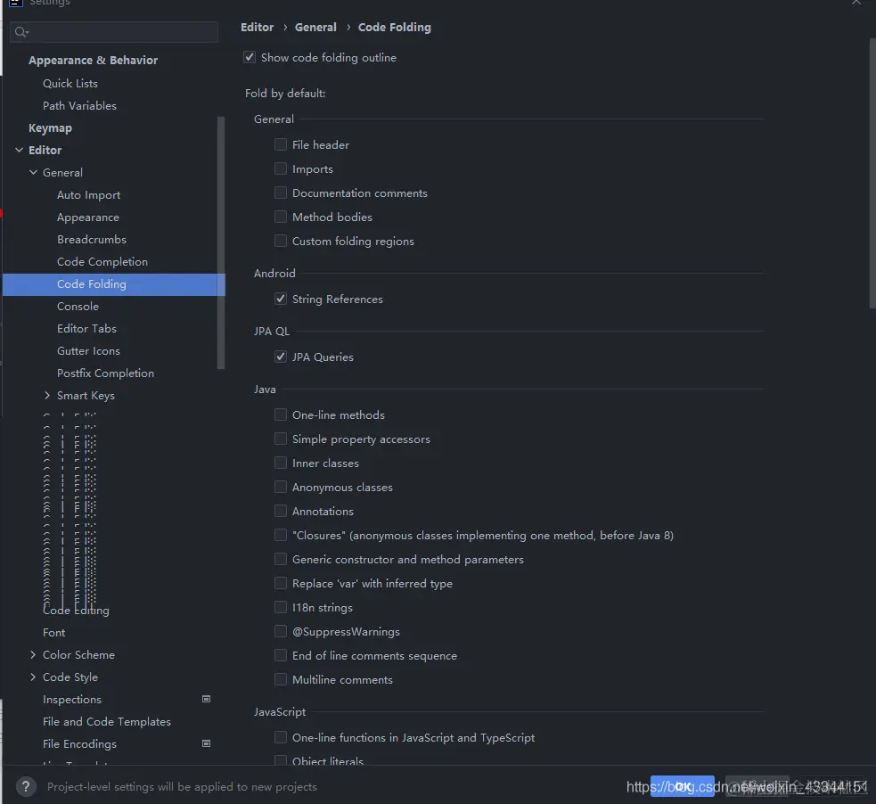
Task: Check Generic constructor and method parameters
Action: 281,559
